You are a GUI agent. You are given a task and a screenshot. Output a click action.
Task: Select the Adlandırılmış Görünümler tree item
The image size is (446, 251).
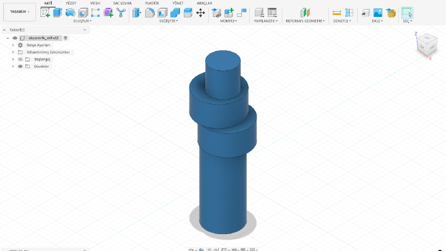point(48,52)
